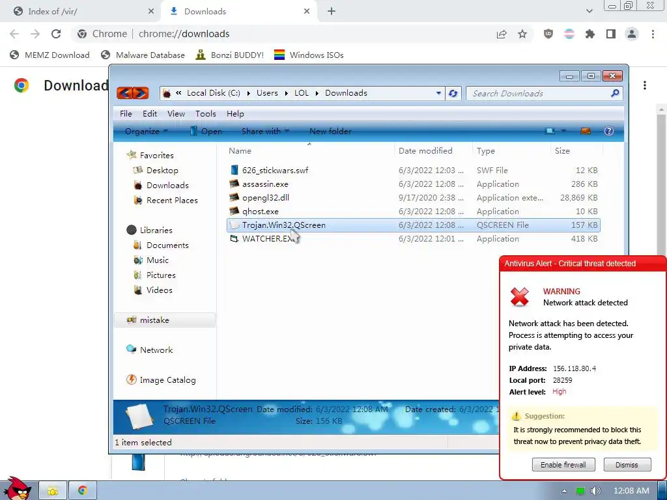The width and height of the screenshot is (667, 500).
Task: Select opengl32.dll in file list
Action: coord(266,198)
